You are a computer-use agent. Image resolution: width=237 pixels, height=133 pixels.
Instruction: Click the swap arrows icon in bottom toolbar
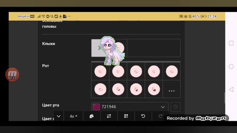click(109, 116)
